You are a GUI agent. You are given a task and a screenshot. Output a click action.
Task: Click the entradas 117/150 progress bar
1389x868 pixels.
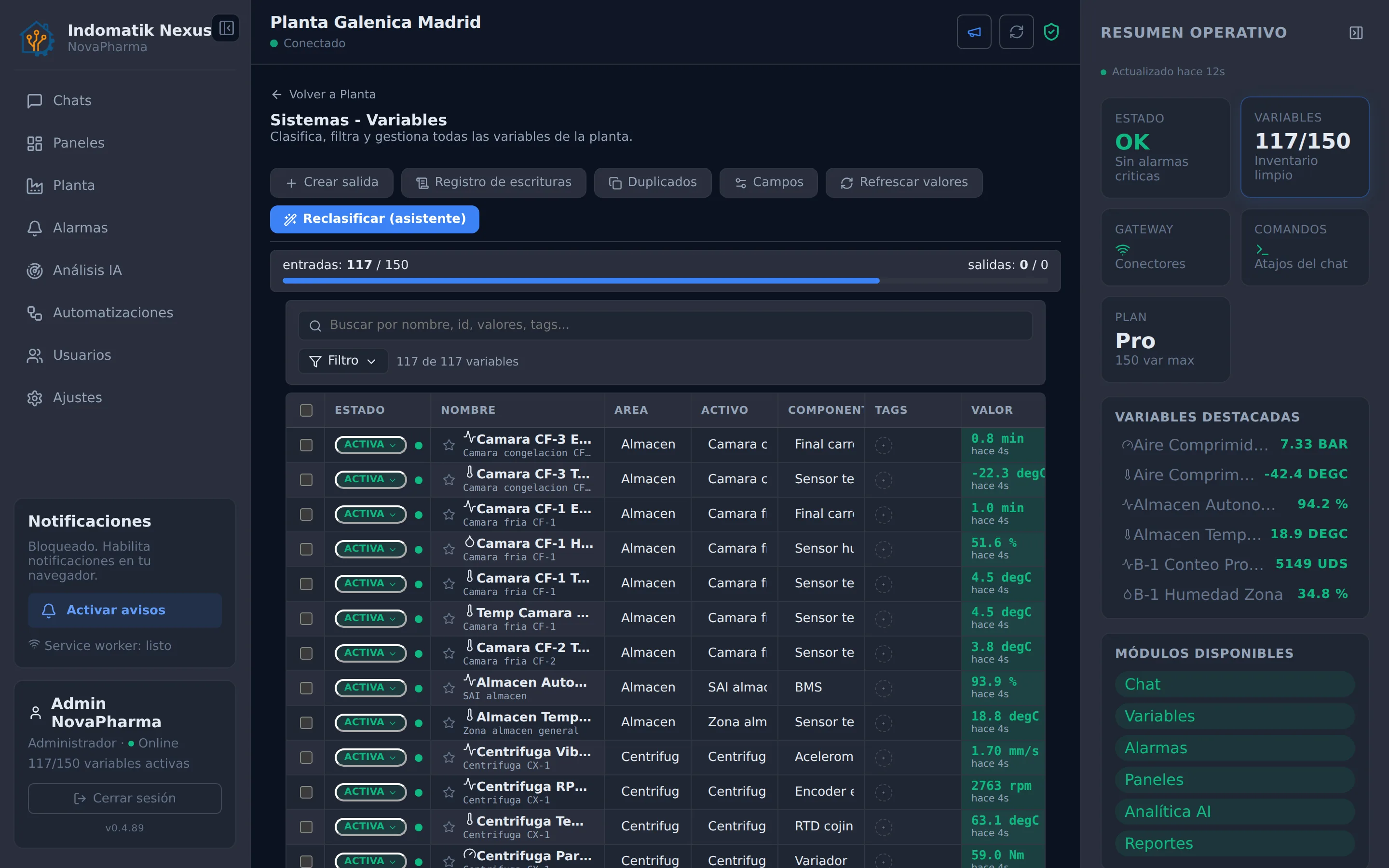click(x=665, y=281)
